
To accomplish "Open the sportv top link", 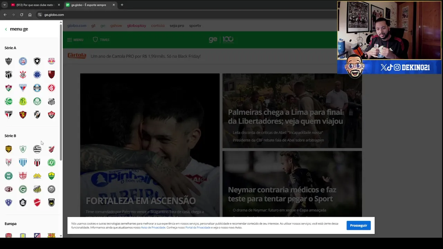I will tap(195, 26).
